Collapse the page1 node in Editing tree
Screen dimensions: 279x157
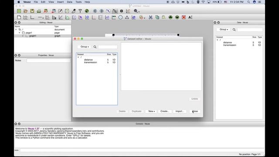(19, 33)
